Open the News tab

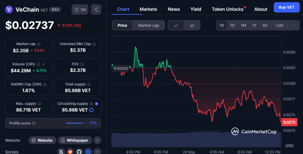click(174, 9)
